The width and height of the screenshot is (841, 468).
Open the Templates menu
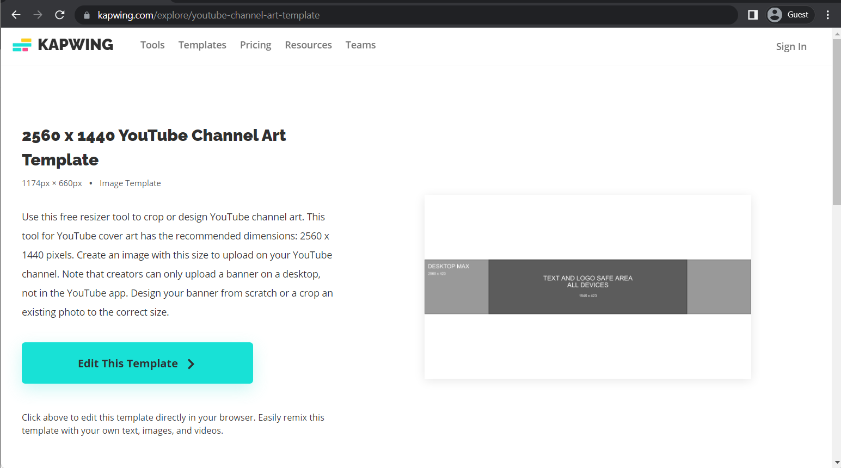coord(202,45)
